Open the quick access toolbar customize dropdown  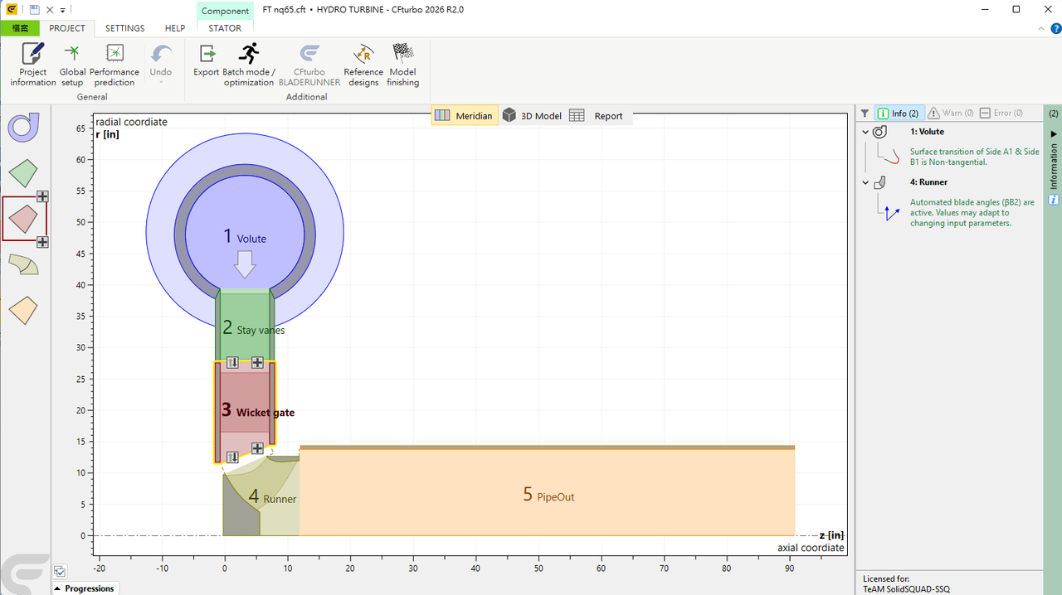tap(62, 10)
